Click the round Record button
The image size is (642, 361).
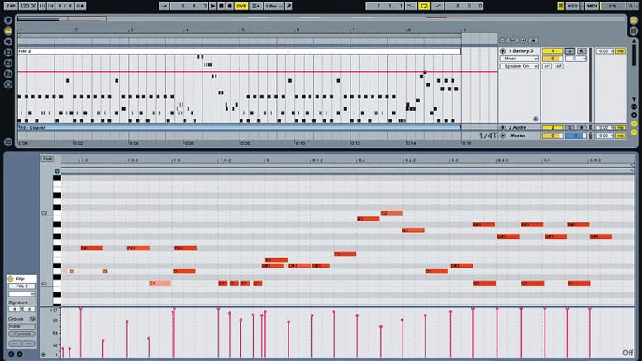point(230,6)
